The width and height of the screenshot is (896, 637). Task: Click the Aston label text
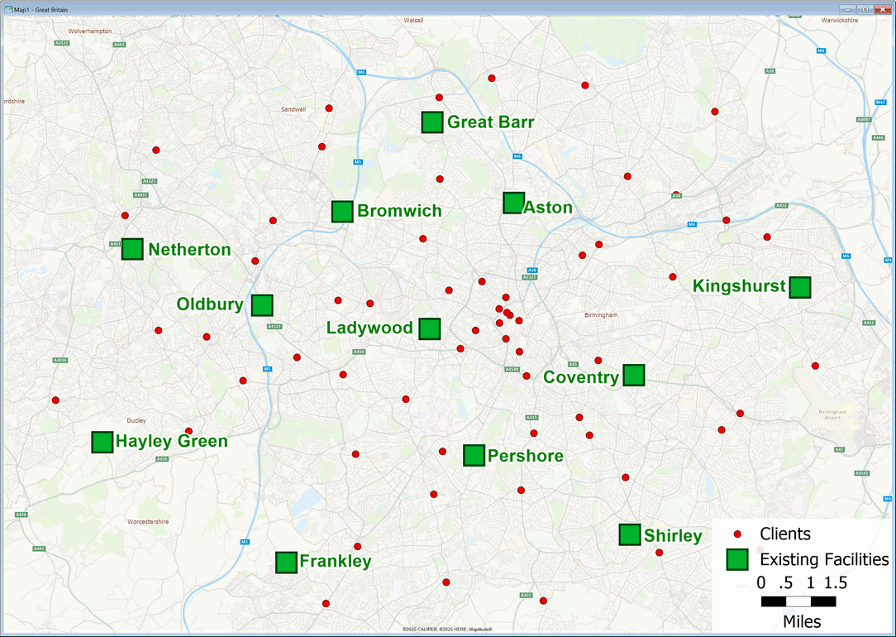pyautogui.click(x=548, y=207)
